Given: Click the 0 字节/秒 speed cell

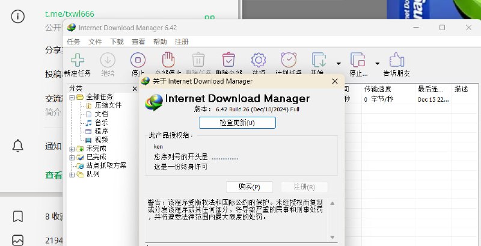Looking at the screenshot, I should 379,99.
